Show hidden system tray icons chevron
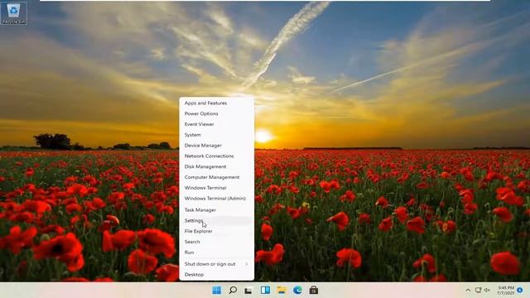The image size is (530, 298). point(468,291)
